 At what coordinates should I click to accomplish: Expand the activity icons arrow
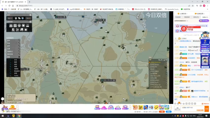point(130,107)
